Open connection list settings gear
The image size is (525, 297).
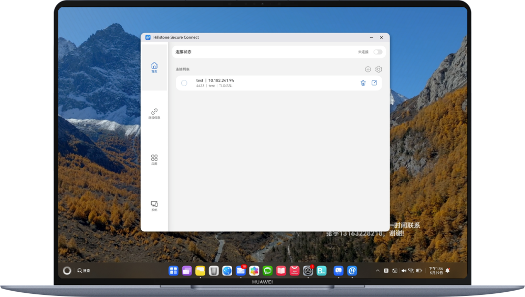pyautogui.click(x=379, y=69)
